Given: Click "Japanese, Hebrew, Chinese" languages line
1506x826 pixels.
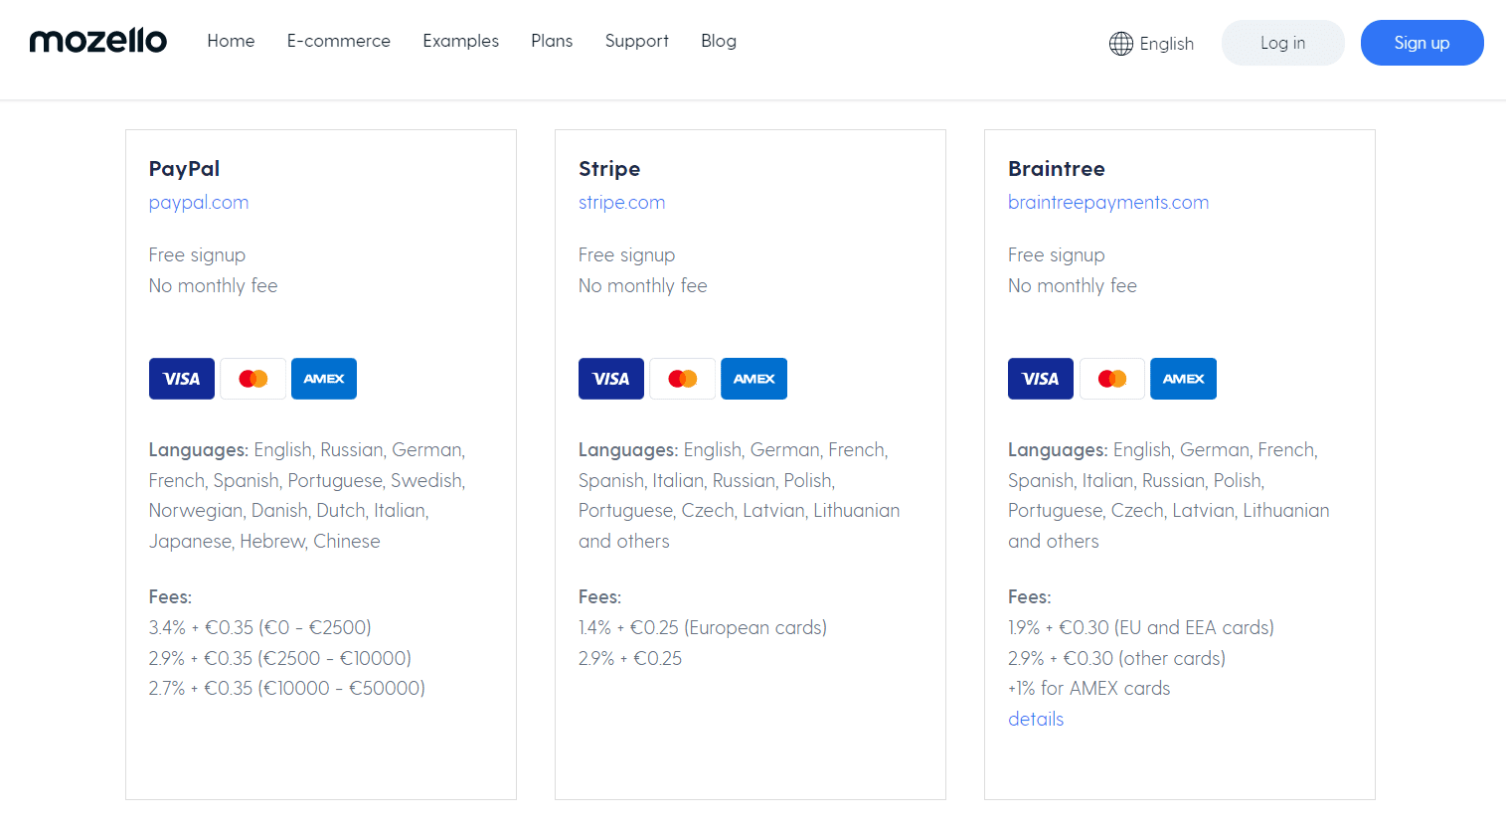Looking at the screenshot, I should [264, 541].
